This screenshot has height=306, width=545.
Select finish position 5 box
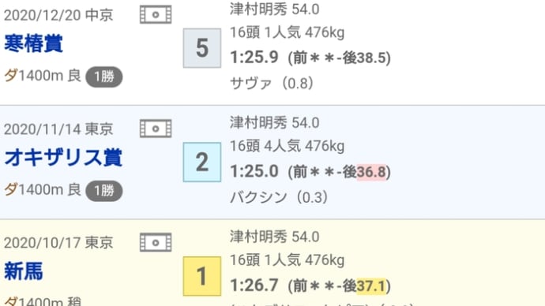(202, 48)
